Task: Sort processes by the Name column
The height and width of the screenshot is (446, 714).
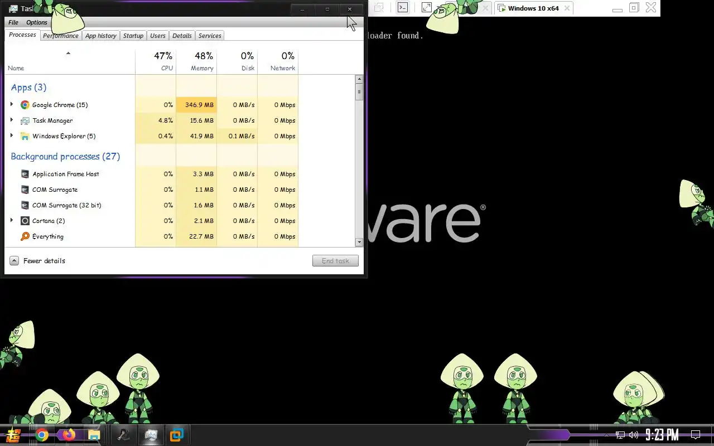Action: pyautogui.click(x=70, y=62)
